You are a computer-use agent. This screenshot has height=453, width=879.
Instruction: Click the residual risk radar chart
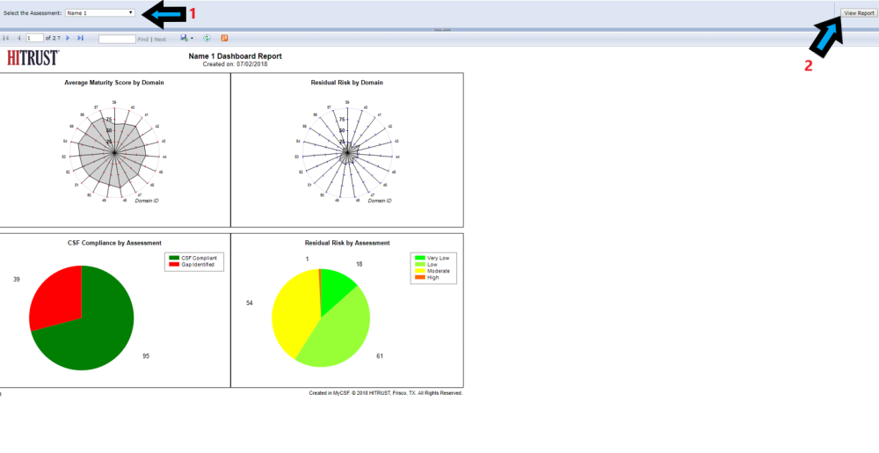(x=347, y=152)
